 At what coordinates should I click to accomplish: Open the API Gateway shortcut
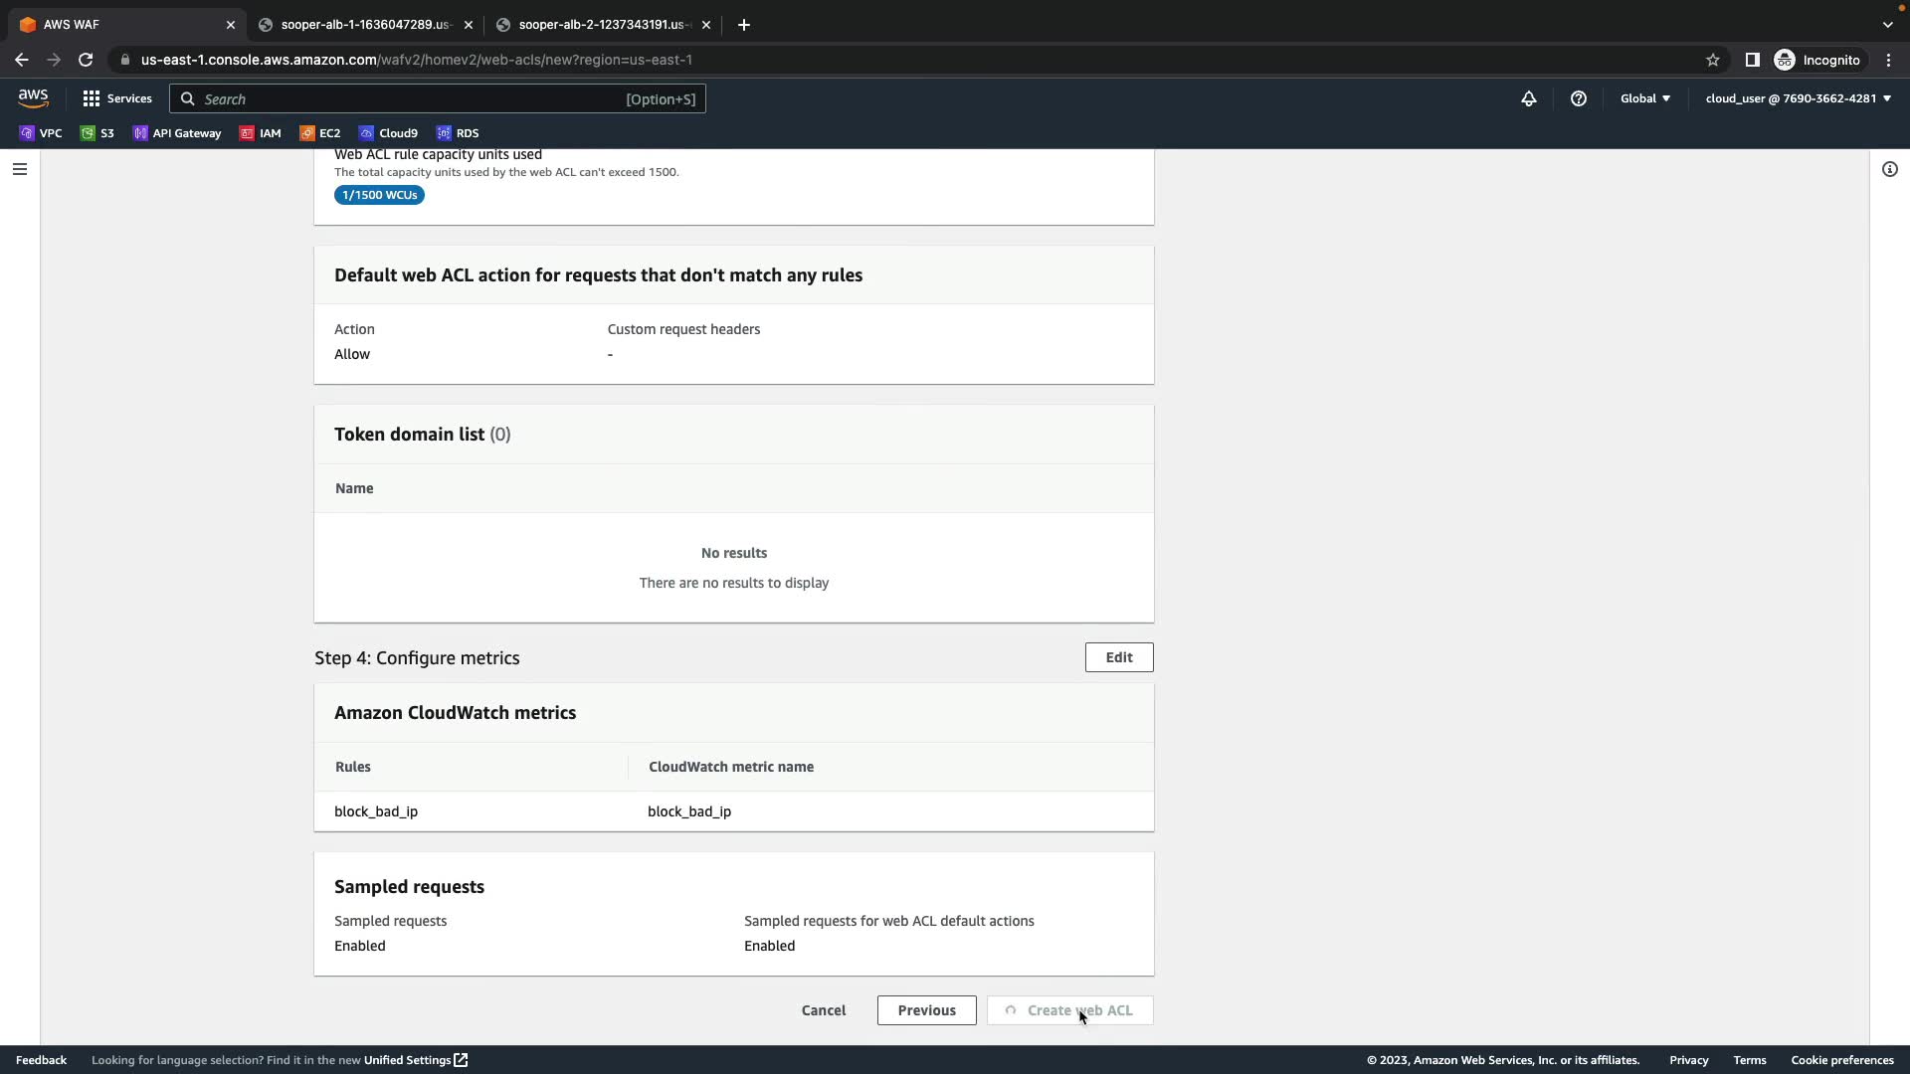(x=177, y=133)
